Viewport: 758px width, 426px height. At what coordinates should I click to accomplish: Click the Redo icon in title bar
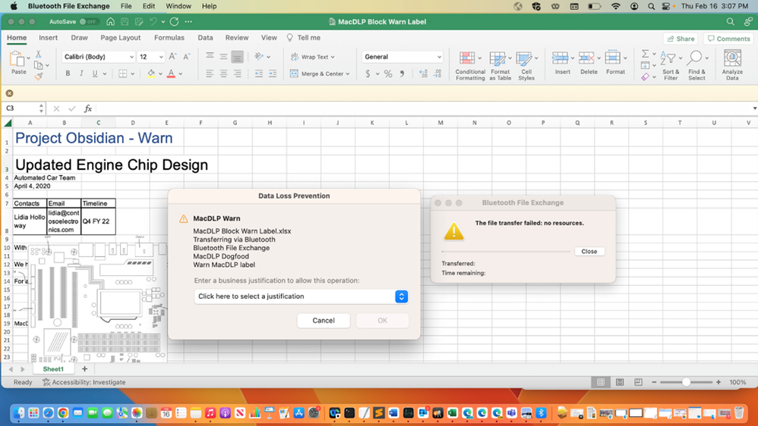(175, 22)
